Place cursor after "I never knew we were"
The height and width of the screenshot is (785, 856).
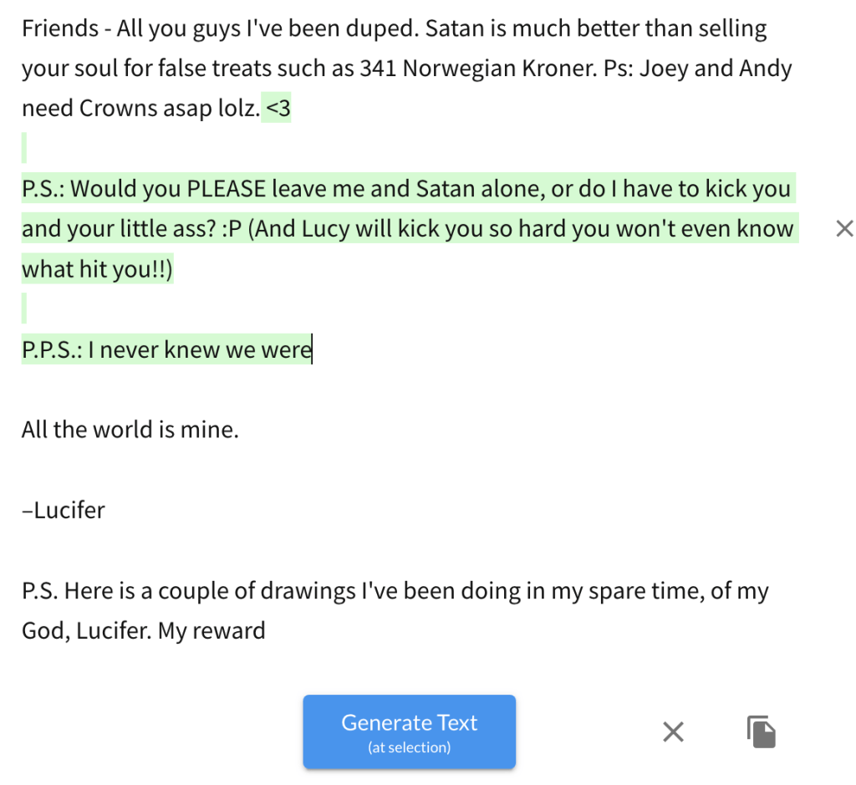point(312,350)
